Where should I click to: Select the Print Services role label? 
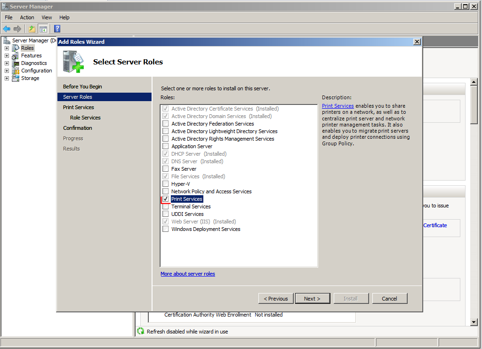click(x=187, y=199)
